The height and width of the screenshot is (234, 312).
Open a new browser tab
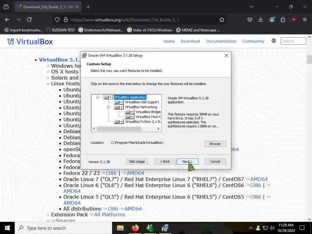click(88, 7)
